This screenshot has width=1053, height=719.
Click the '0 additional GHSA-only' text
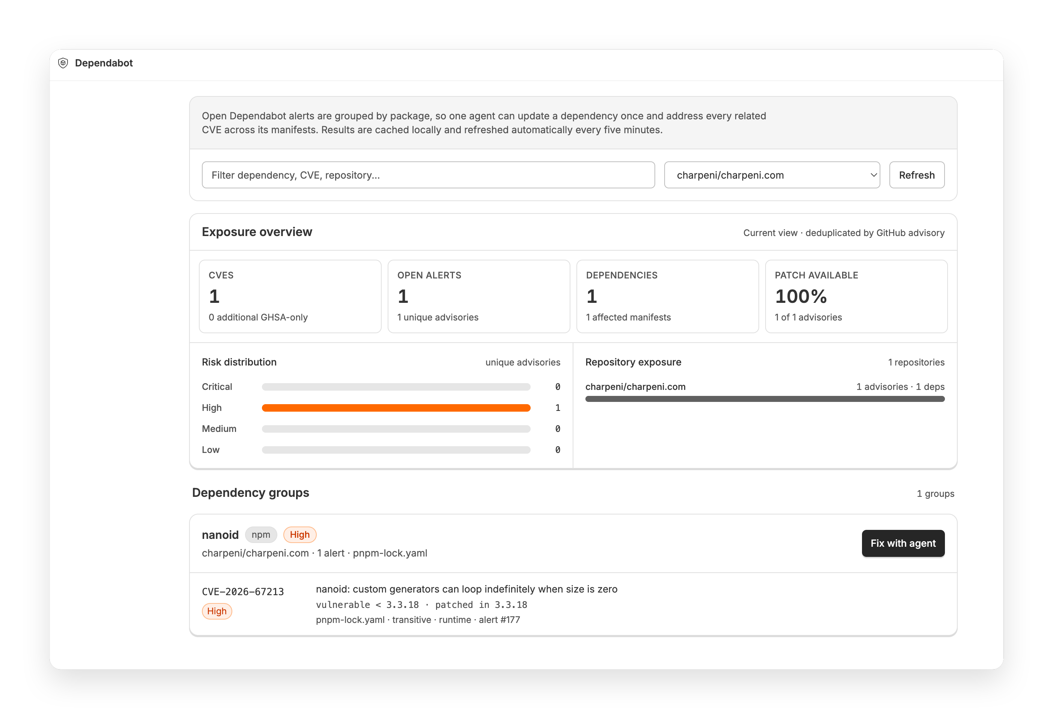coord(258,317)
